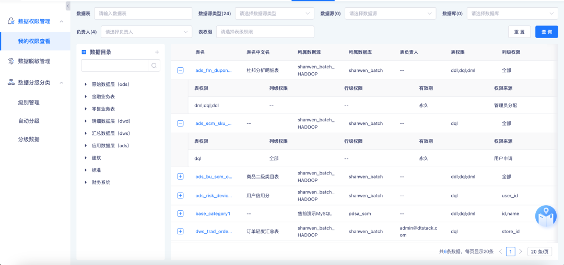Expand 金融业务表 tree node

point(86,97)
